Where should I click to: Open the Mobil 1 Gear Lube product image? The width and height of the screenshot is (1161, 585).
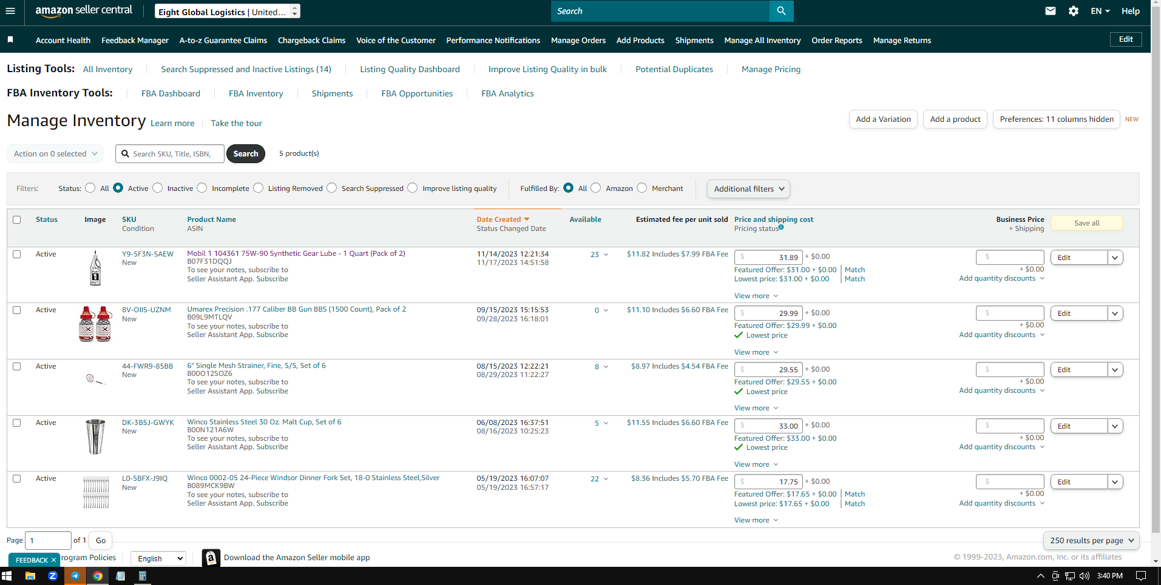95,268
